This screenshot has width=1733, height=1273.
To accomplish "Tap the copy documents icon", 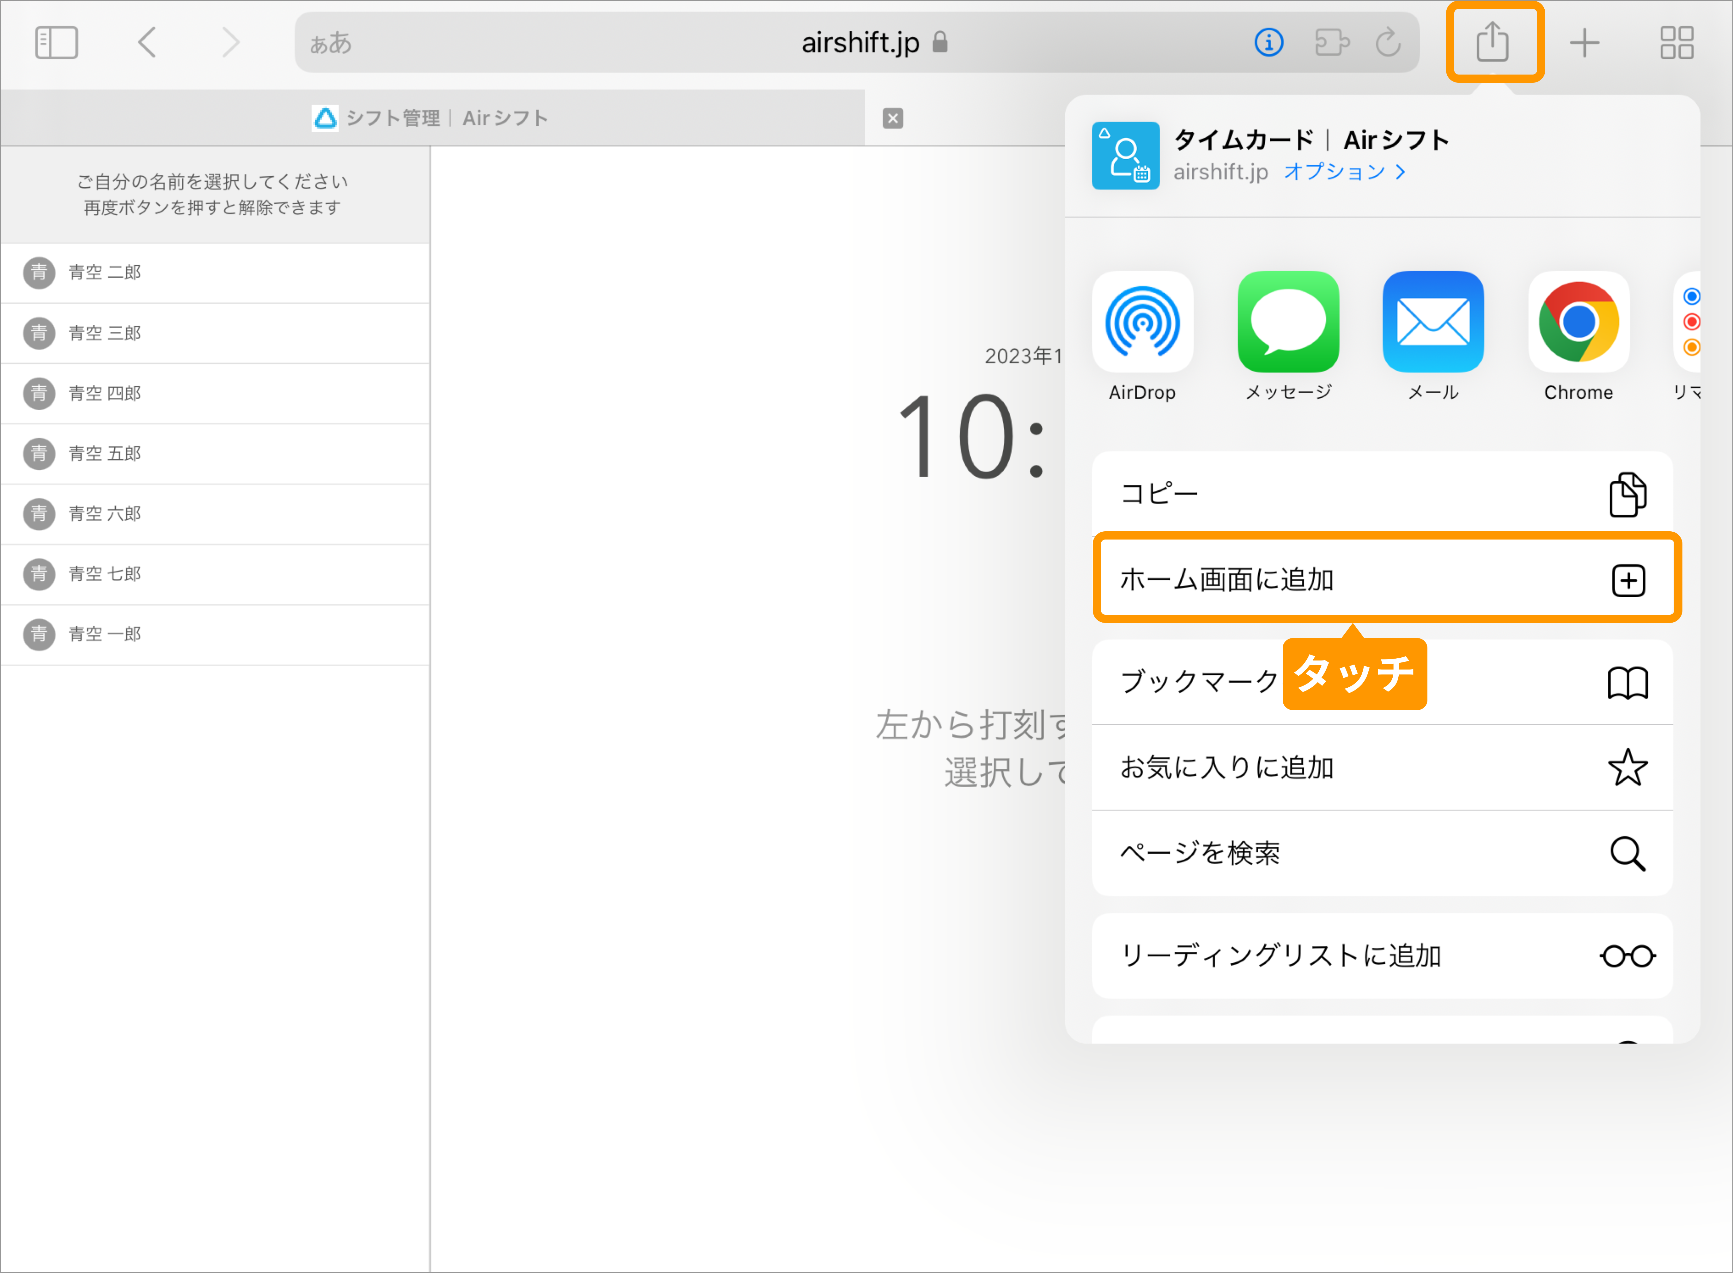I will click(1627, 494).
